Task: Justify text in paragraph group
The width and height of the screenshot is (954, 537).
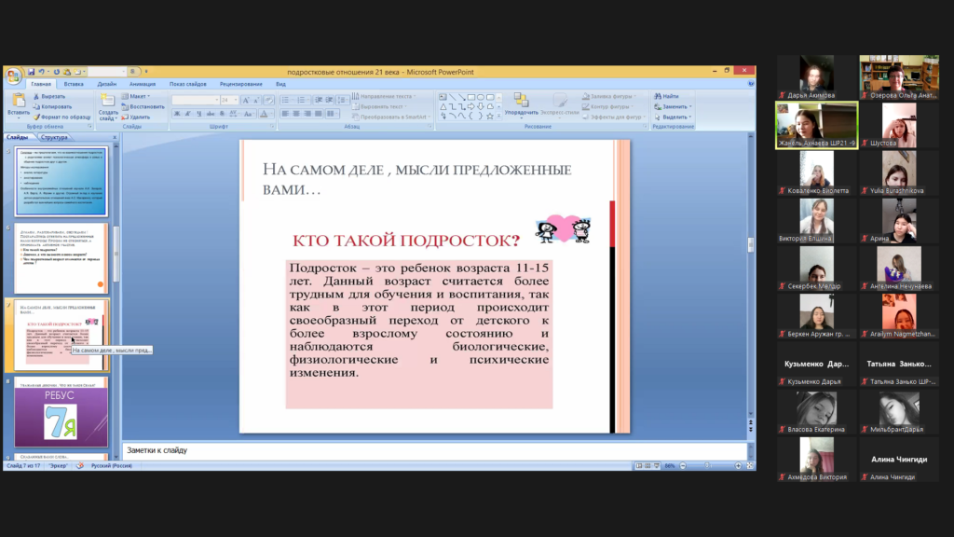Action: [319, 114]
